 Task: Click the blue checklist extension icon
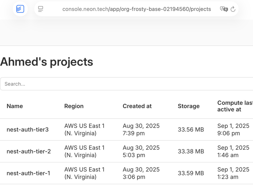(x=20, y=9)
